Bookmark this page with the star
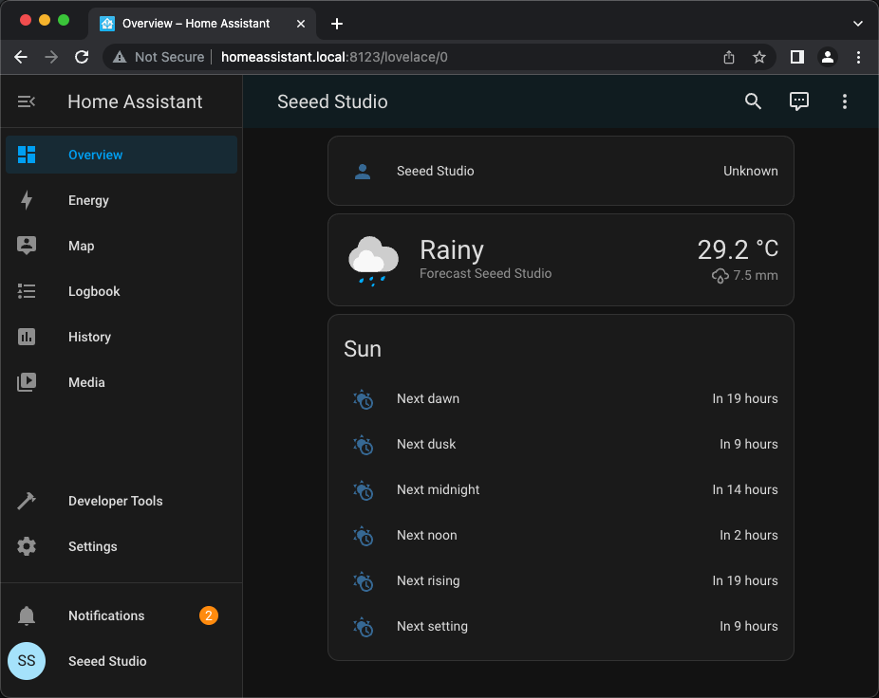This screenshot has width=879, height=698. point(759,57)
